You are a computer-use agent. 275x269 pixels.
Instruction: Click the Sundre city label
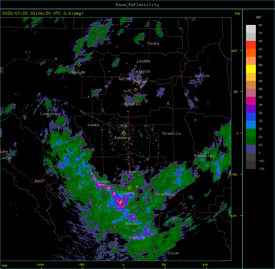point(93,125)
